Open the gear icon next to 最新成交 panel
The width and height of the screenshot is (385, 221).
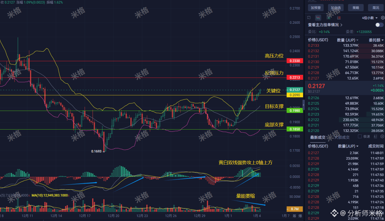pos(381,136)
